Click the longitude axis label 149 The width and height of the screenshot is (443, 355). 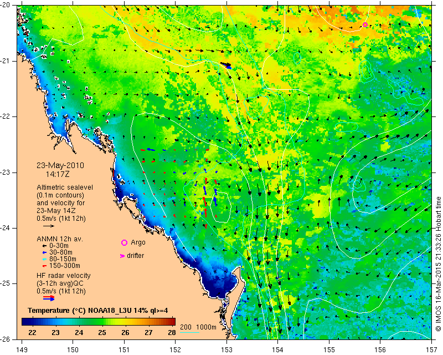point(22,350)
